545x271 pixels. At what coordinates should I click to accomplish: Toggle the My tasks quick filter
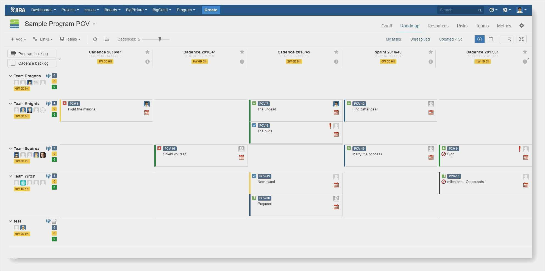pyautogui.click(x=393, y=39)
